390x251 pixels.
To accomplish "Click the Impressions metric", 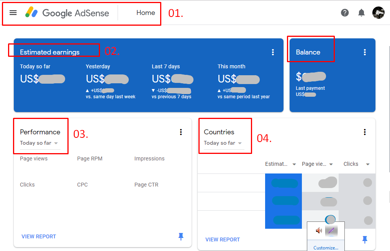I will pyautogui.click(x=149, y=159).
